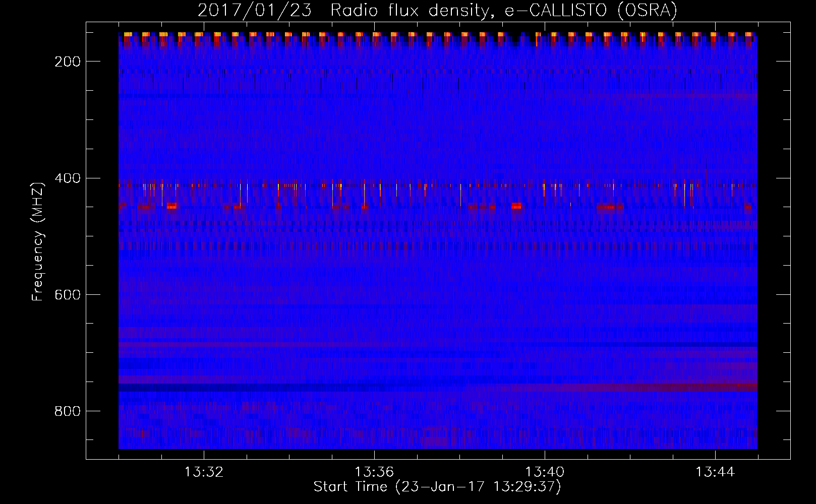816x504 pixels.
Task: Click the 13:40 time tick label
Action: 545,472
